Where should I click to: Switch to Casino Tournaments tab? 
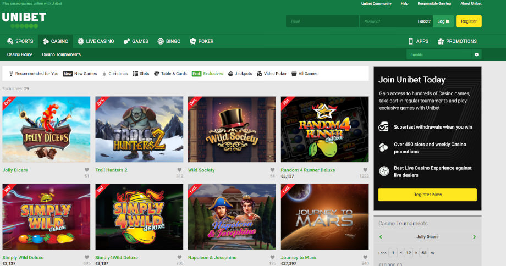click(x=61, y=54)
